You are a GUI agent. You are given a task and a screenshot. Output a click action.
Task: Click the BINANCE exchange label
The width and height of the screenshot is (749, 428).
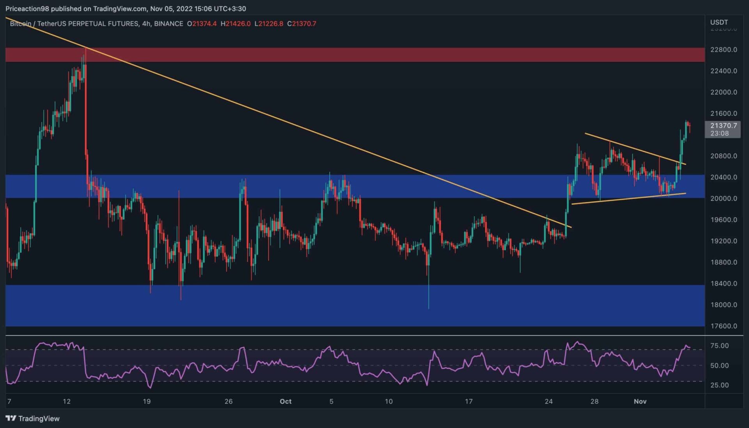point(168,24)
